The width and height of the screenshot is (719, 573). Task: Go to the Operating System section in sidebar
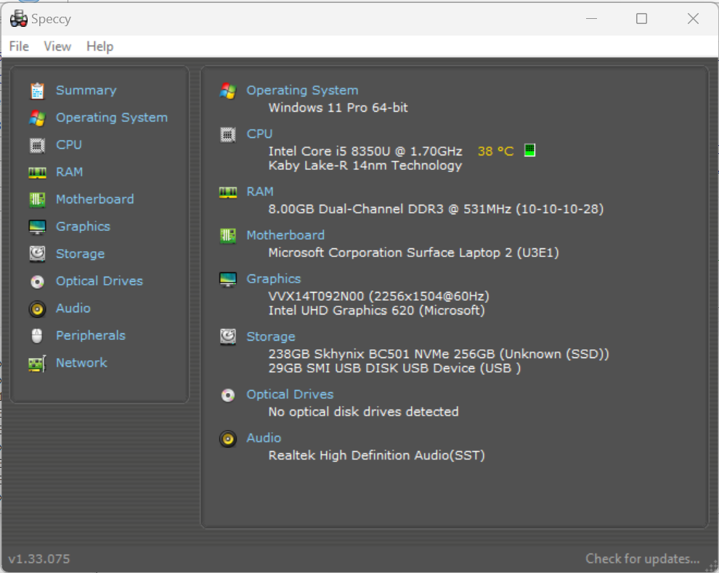tap(112, 118)
